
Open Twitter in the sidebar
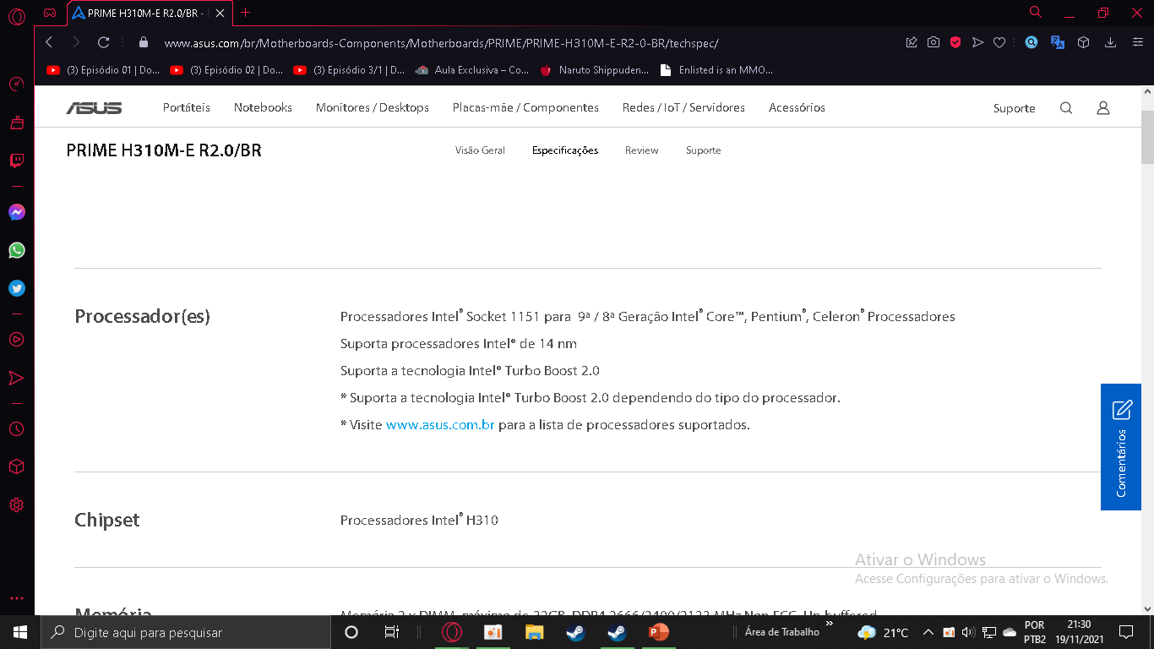(x=16, y=288)
